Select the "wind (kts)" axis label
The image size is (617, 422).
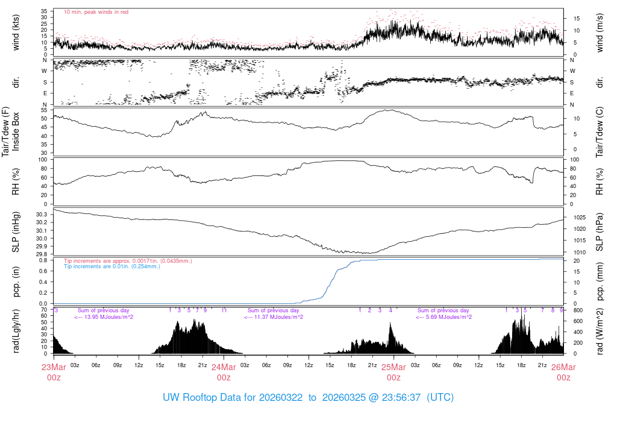click(16, 33)
